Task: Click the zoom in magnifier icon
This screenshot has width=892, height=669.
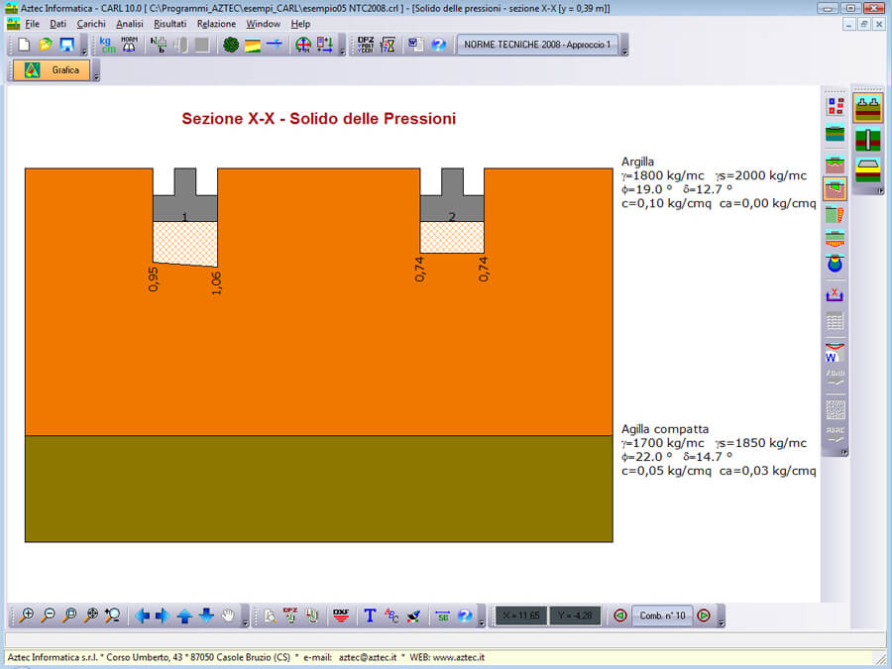Action: coord(27,615)
